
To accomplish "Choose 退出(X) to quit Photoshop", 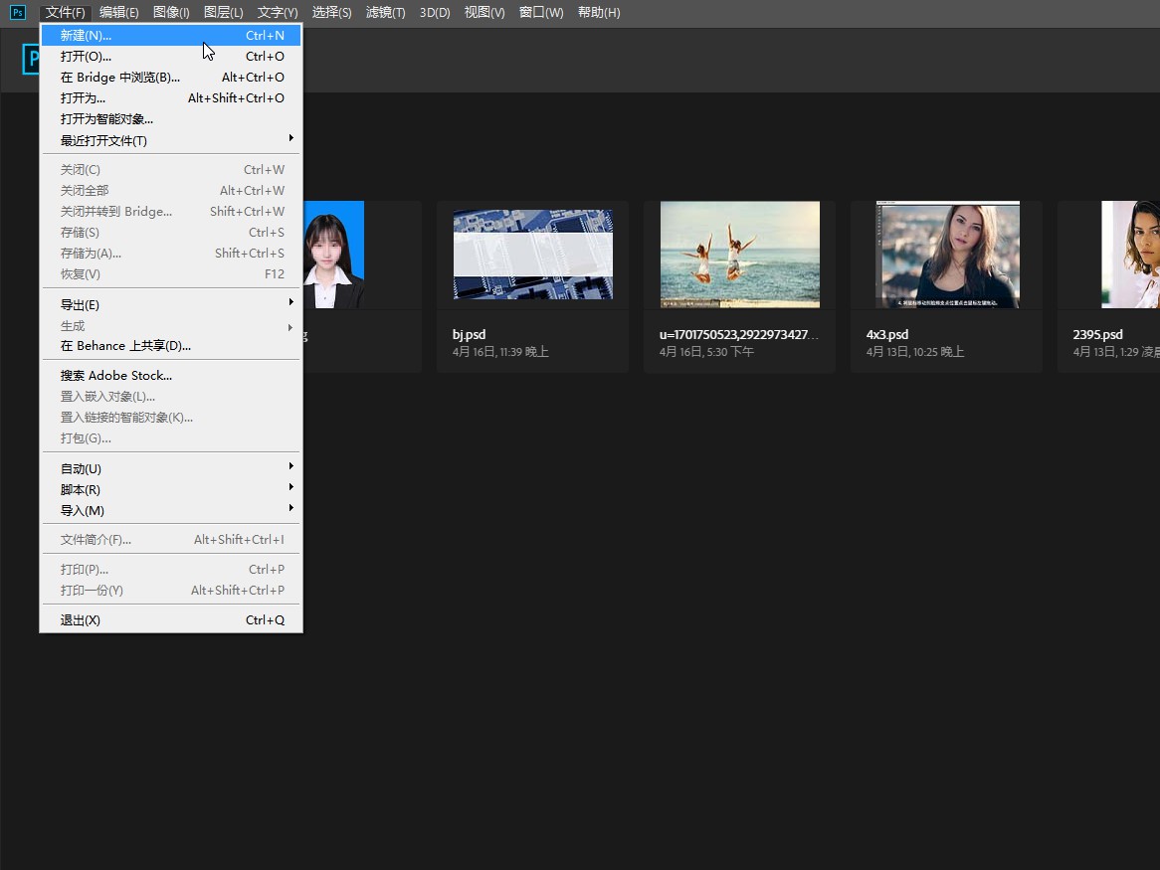I will (171, 620).
